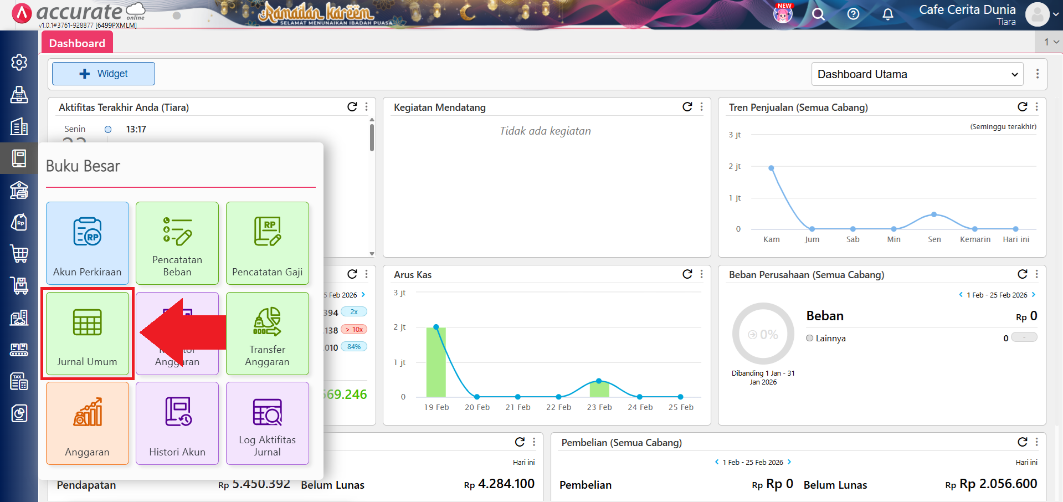The width and height of the screenshot is (1063, 502).
Task: Go to next period in Beban Perusahaan
Action: (1034, 295)
